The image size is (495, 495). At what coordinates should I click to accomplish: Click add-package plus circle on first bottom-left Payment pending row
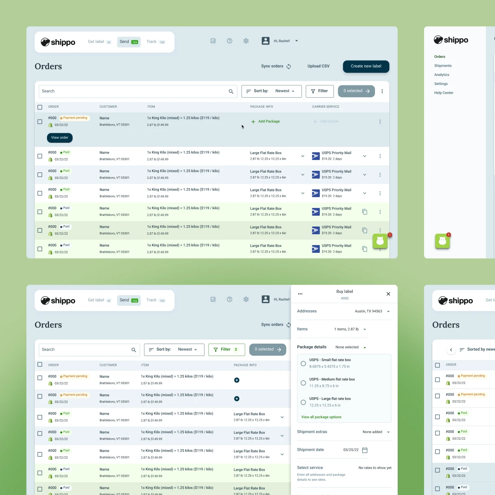pos(237,380)
